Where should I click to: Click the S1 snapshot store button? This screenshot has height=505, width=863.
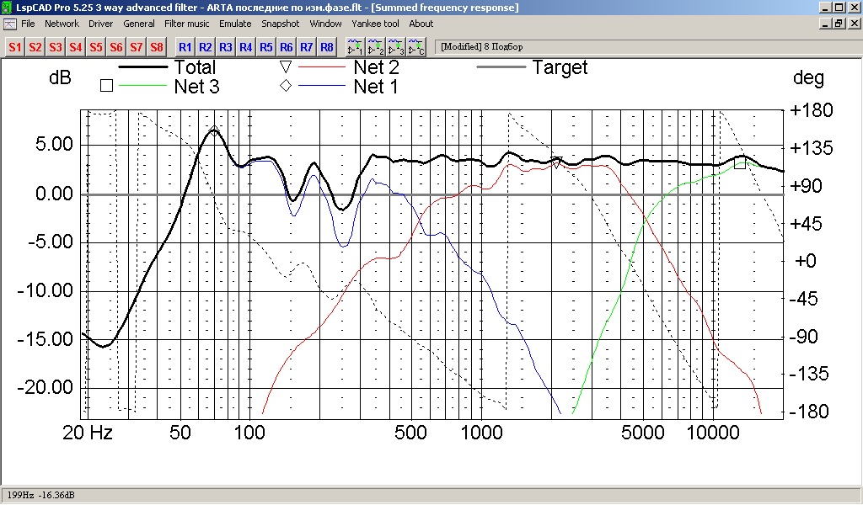(15, 47)
